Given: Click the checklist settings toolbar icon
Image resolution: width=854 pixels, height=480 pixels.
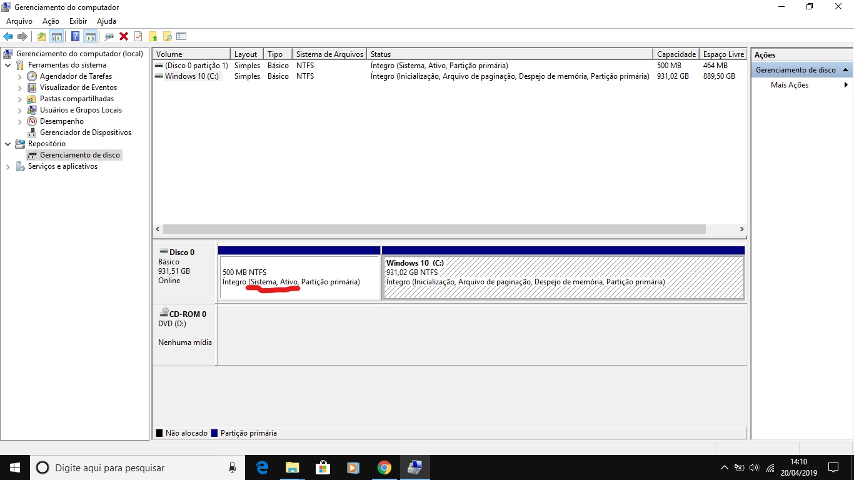Looking at the screenshot, I should [181, 37].
